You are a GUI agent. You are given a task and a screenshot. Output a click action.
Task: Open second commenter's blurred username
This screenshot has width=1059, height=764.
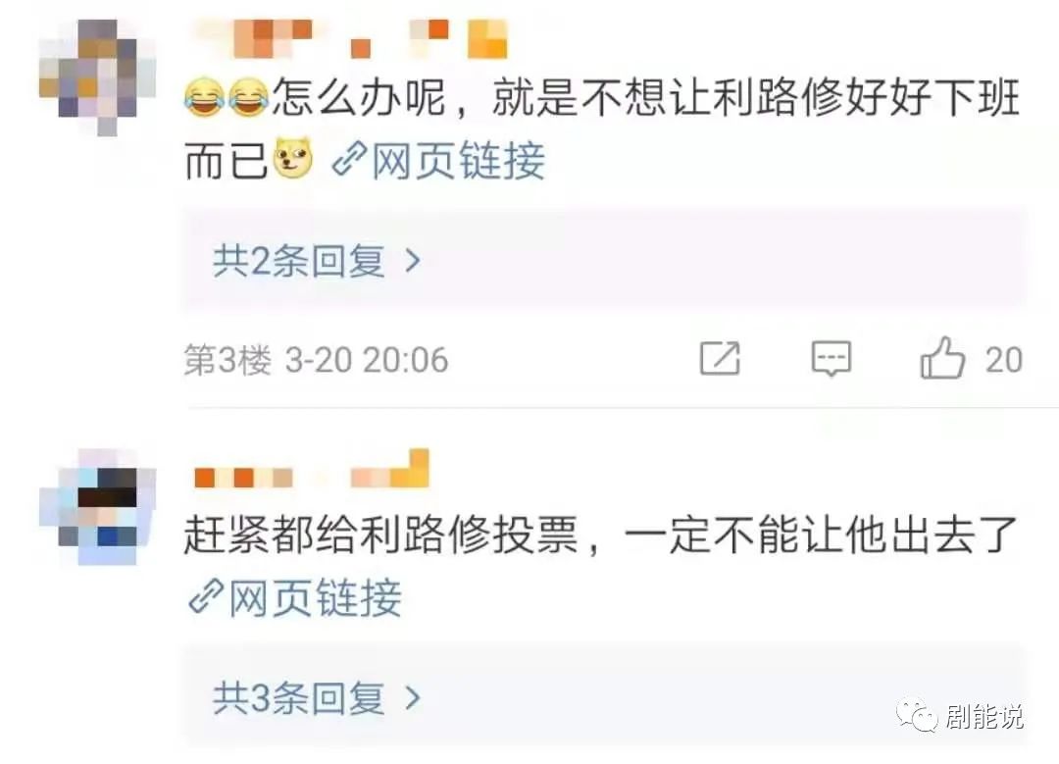coord(312,469)
